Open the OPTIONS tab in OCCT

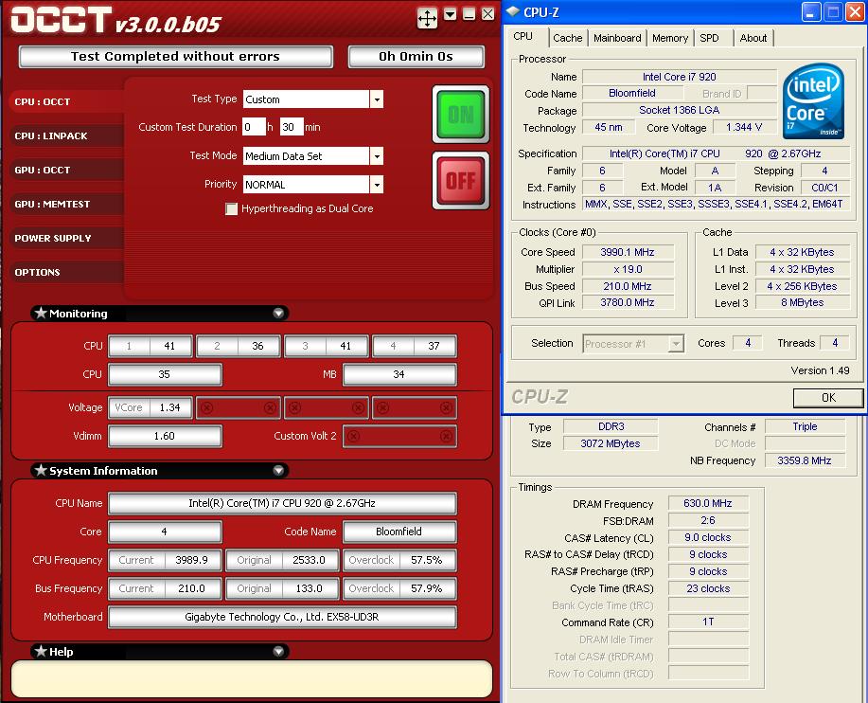point(66,272)
